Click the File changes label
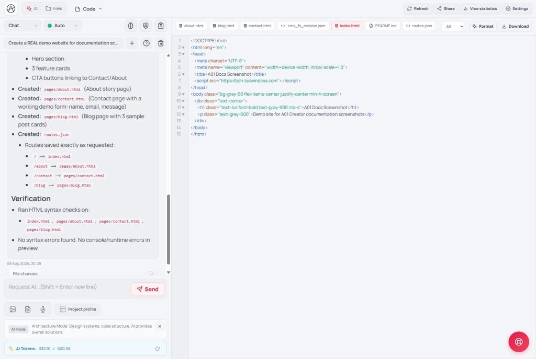 tap(25, 273)
